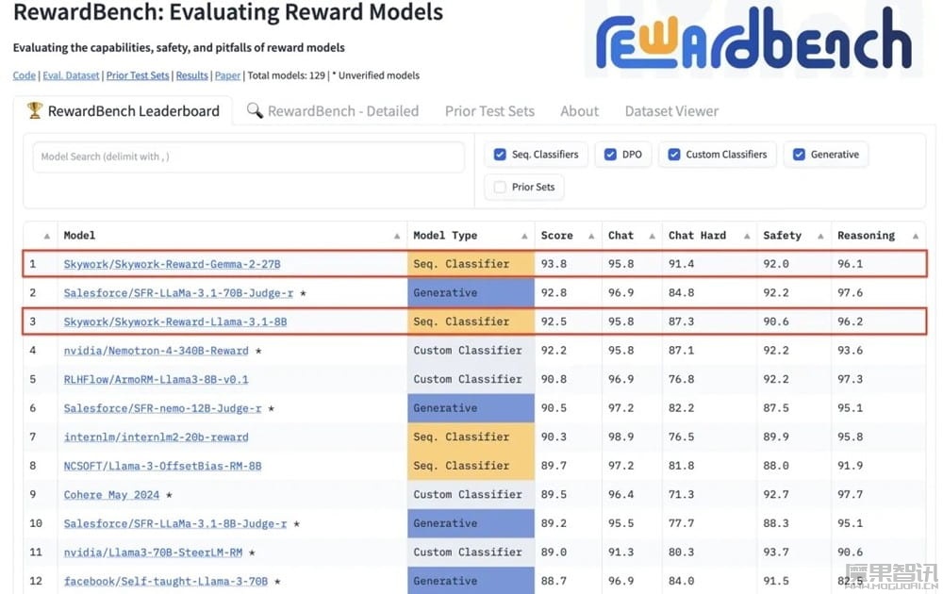Click the Code link
The height and width of the screenshot is (594, 943).
(x=25, y=75)
